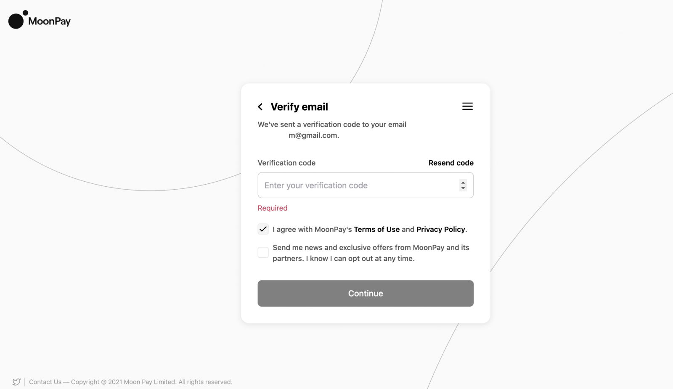The height and width of the screenshot is (389, 673).
Task: Focus the verification code input field
Action: (358, 185)
